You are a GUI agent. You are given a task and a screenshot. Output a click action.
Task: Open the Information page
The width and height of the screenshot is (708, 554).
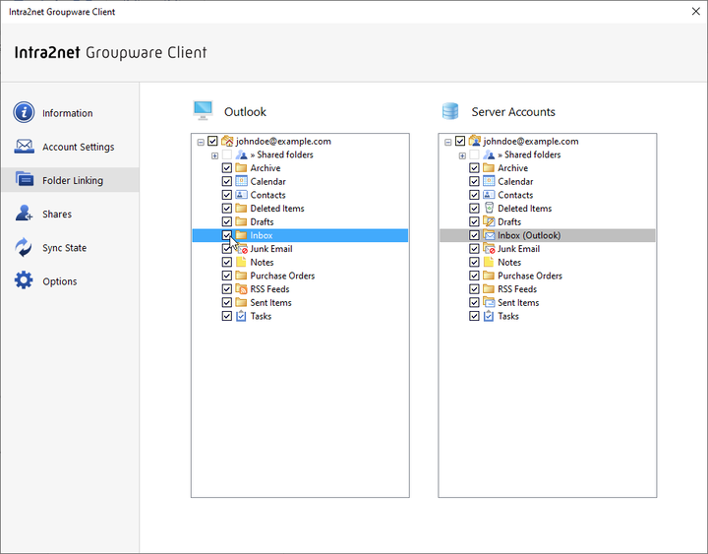tap(68, 113)
